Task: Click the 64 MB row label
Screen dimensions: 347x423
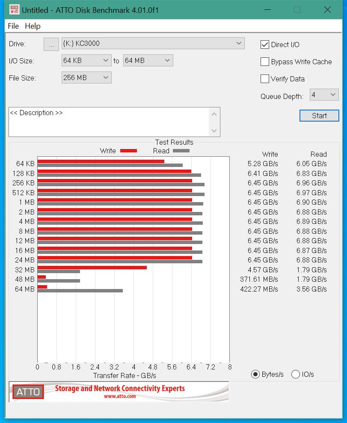Action: [x=25, y=289]
